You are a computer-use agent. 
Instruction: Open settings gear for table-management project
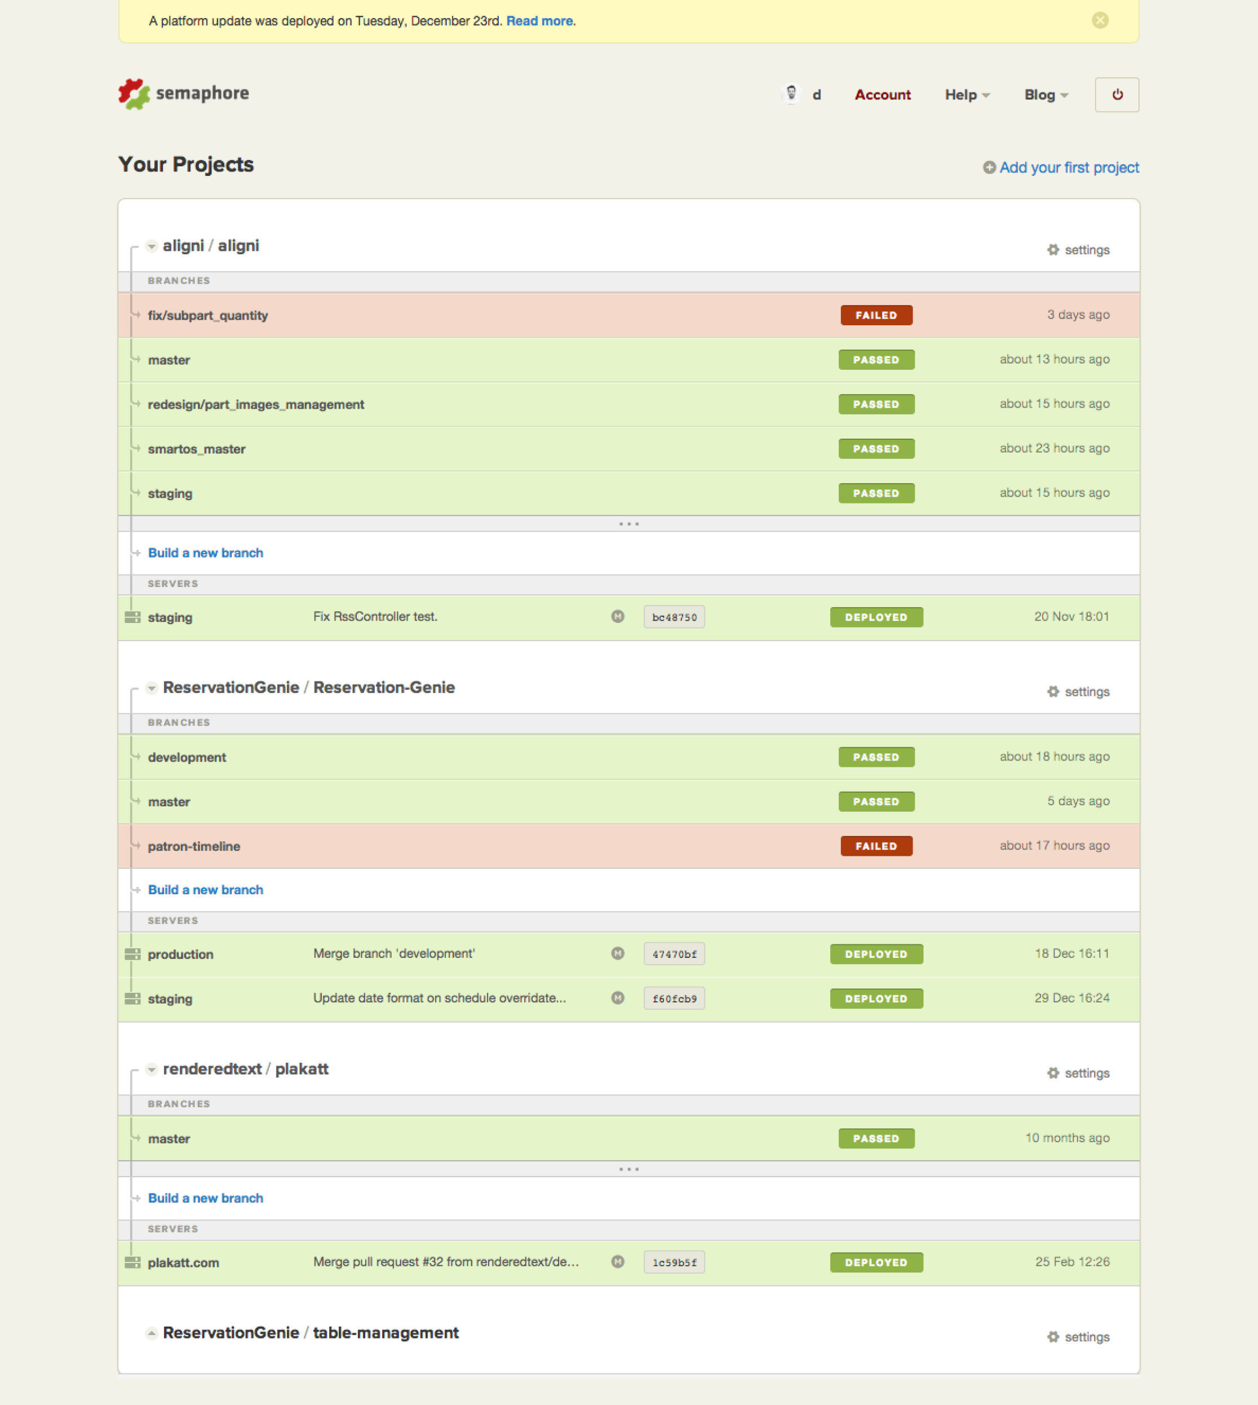1053,1337
